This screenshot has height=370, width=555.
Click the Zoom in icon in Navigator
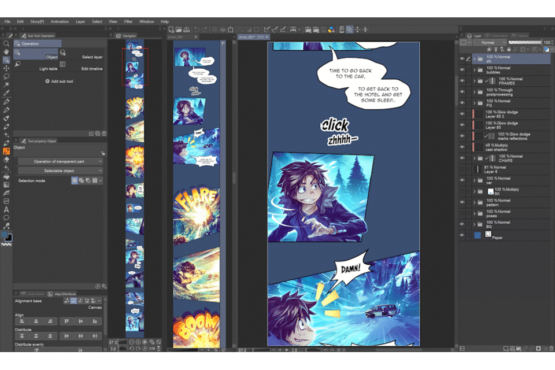coord(138,342)
